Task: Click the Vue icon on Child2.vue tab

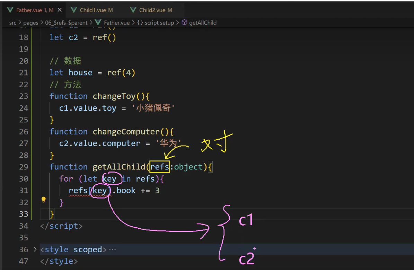Action: click(133, 10)
